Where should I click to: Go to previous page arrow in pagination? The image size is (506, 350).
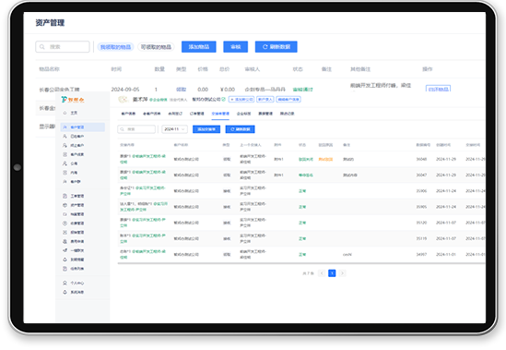click(x=322, y=273)
